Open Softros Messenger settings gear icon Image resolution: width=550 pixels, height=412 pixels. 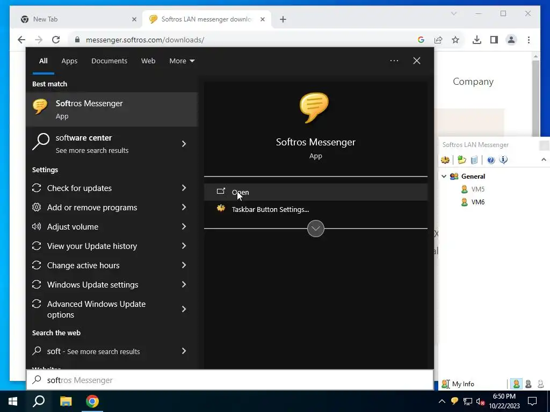point(445,160)
